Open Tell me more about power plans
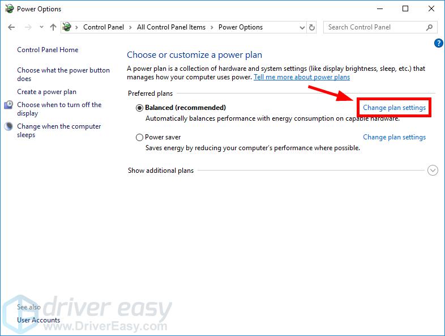 [302, 77]
